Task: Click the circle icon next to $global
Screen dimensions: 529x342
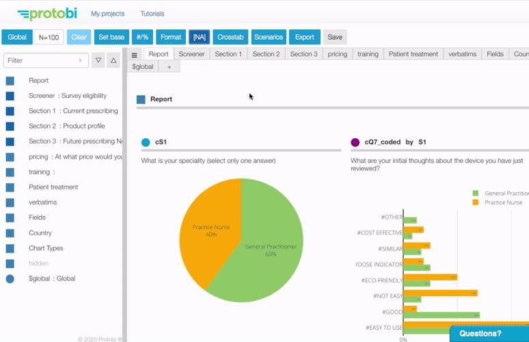Action: click(10, 278)
